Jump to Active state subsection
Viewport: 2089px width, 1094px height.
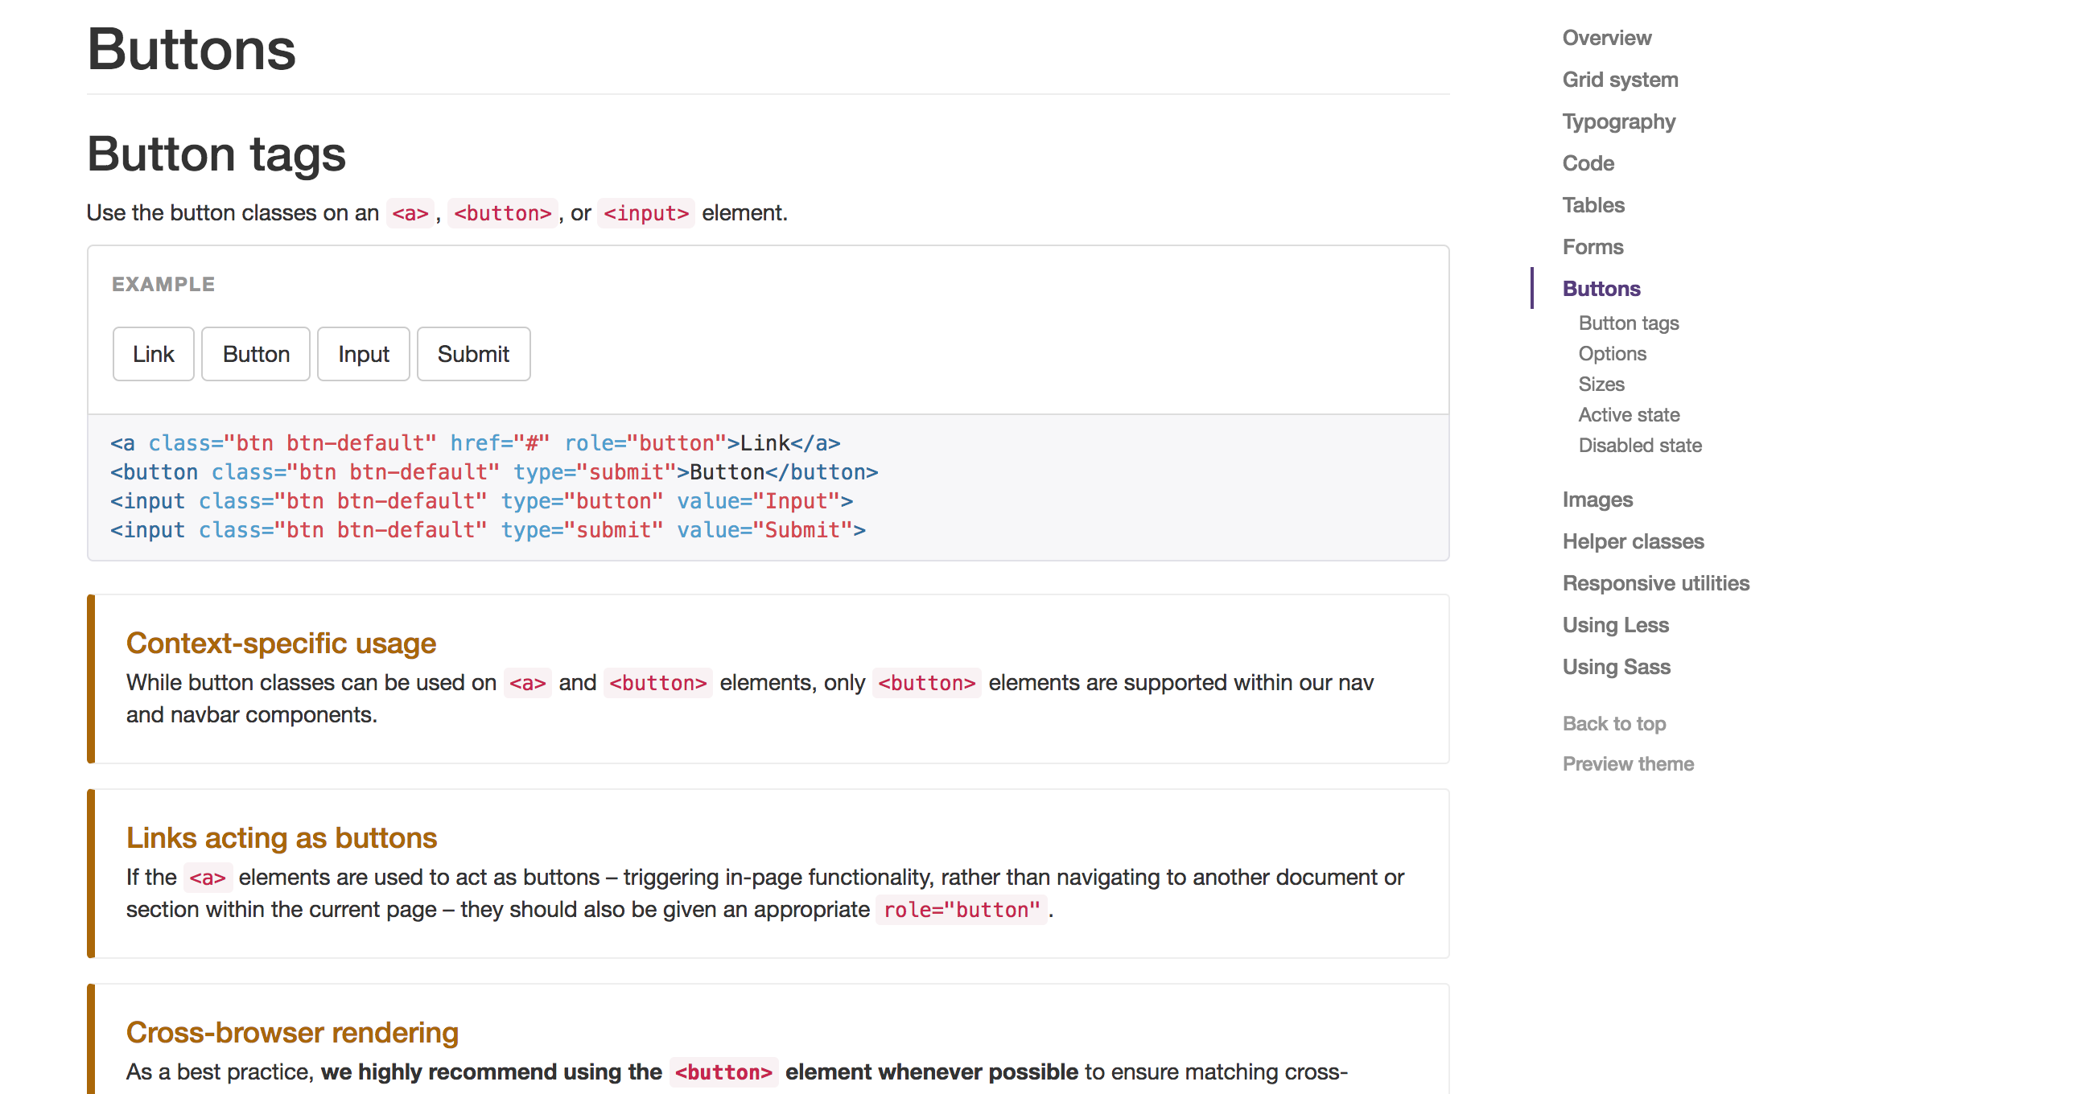[1629, 415]
